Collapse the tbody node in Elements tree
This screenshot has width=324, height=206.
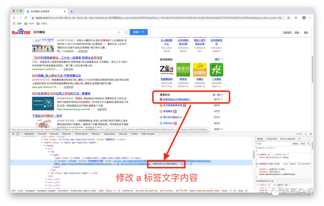(44, 146)
